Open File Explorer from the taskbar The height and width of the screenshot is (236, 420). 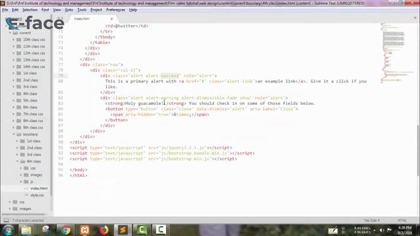pyautogui.click(x=26, y=230)
